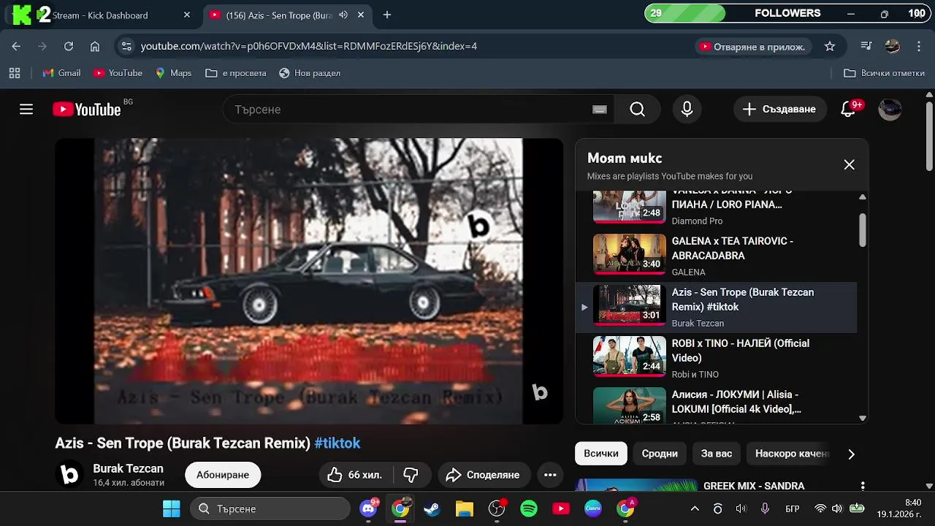The image size is (935, 526).
Task: Open the YouTube guide hamburger menu
Action: pyautogui.click(x=26, y=110)
